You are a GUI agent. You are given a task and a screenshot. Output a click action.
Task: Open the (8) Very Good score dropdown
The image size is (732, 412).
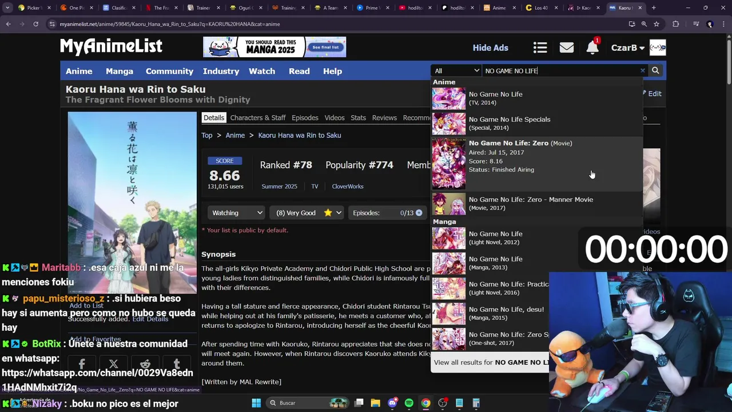pyautogui.click(x=307, y=213)
